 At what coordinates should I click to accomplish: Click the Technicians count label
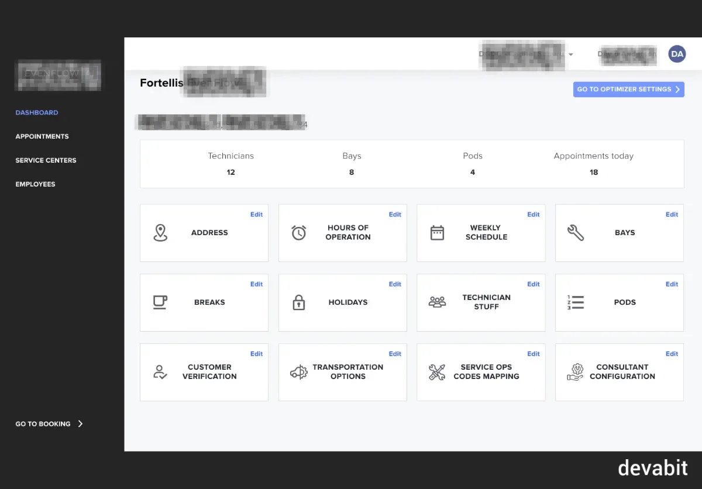[x=231, y=156]
